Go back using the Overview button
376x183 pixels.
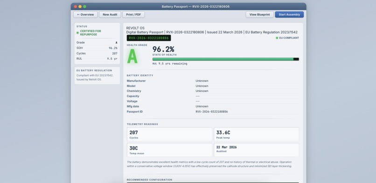[x=85, y=14]
